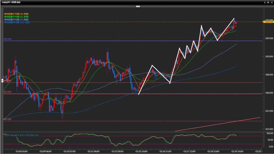Select the 10-period moving average label
This screenshot has height=154, width=274.
(17, 14)
